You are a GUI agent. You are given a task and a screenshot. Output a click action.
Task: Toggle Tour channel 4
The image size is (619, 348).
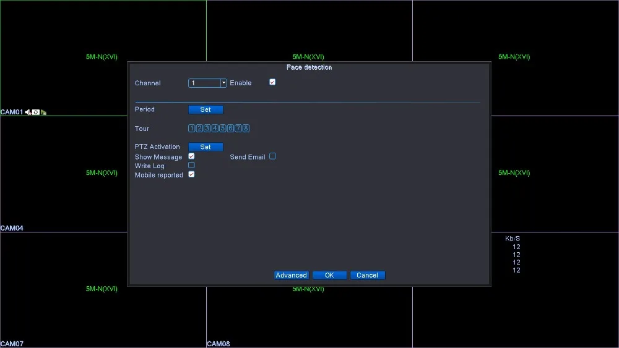point(215,128)
